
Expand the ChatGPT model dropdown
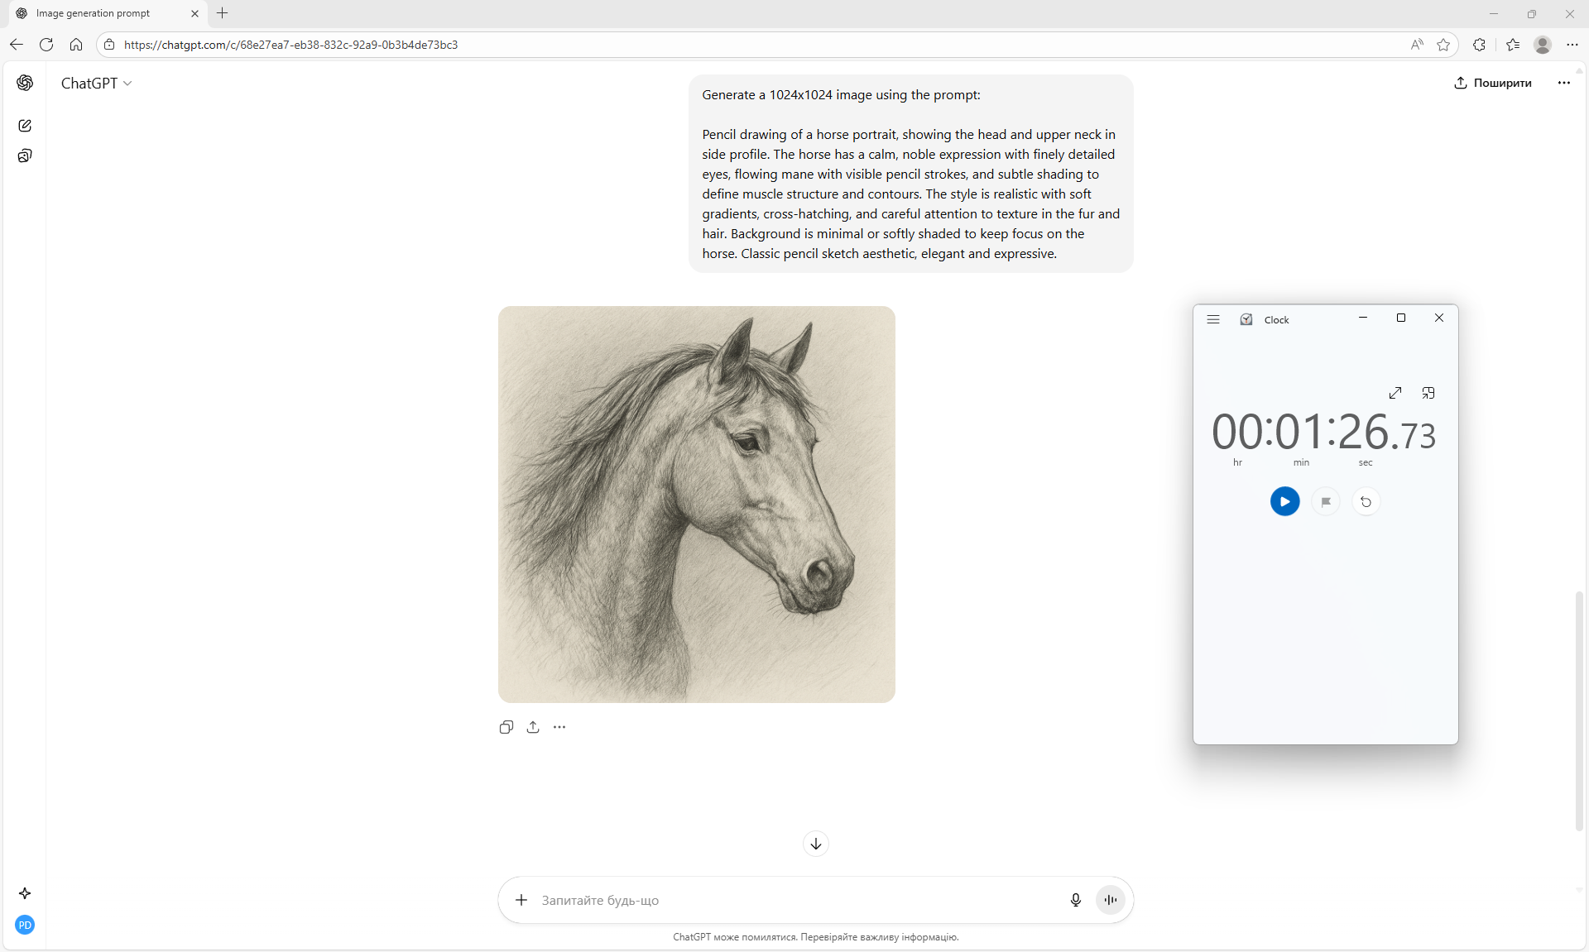click(x=97, y=84)
